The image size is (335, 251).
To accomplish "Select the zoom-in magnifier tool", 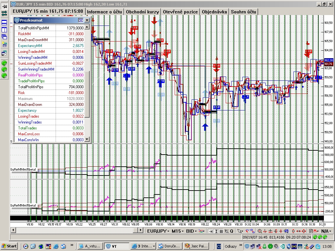I will tap(259, 231).
